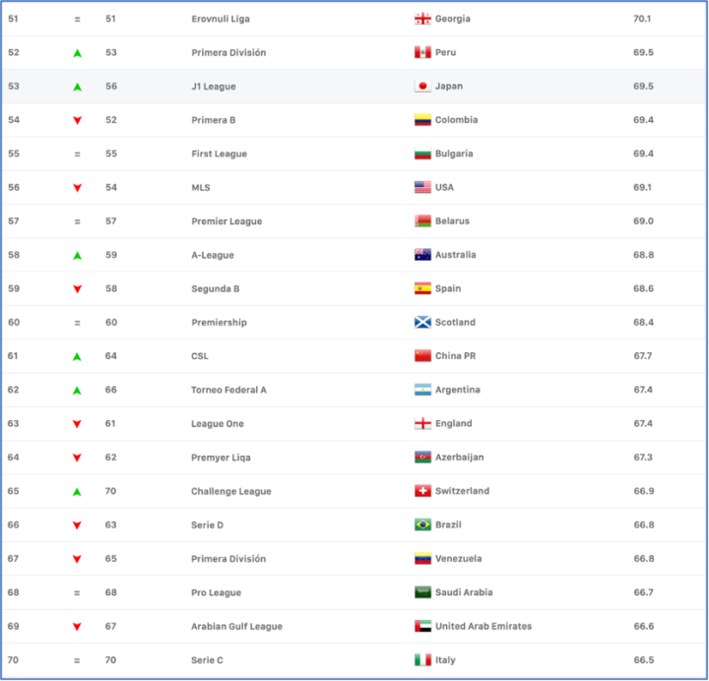The width and height of the screenshot is (709, 681).
Task: Click the equals sign in Premiership row
Action: pyautogui.click(x=77, y=323)
